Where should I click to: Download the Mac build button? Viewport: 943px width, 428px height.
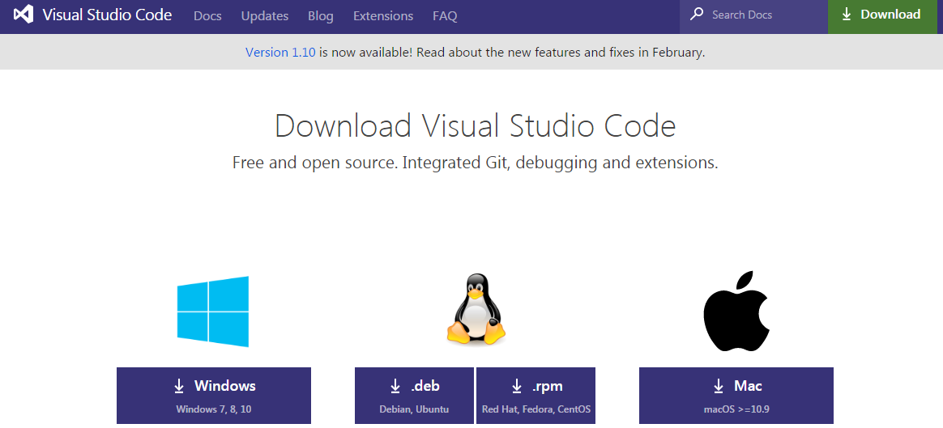tap(736, 396)
